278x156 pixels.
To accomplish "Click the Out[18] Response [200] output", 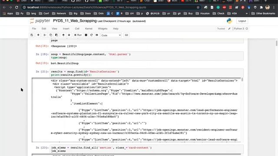I will click(64, 46).
